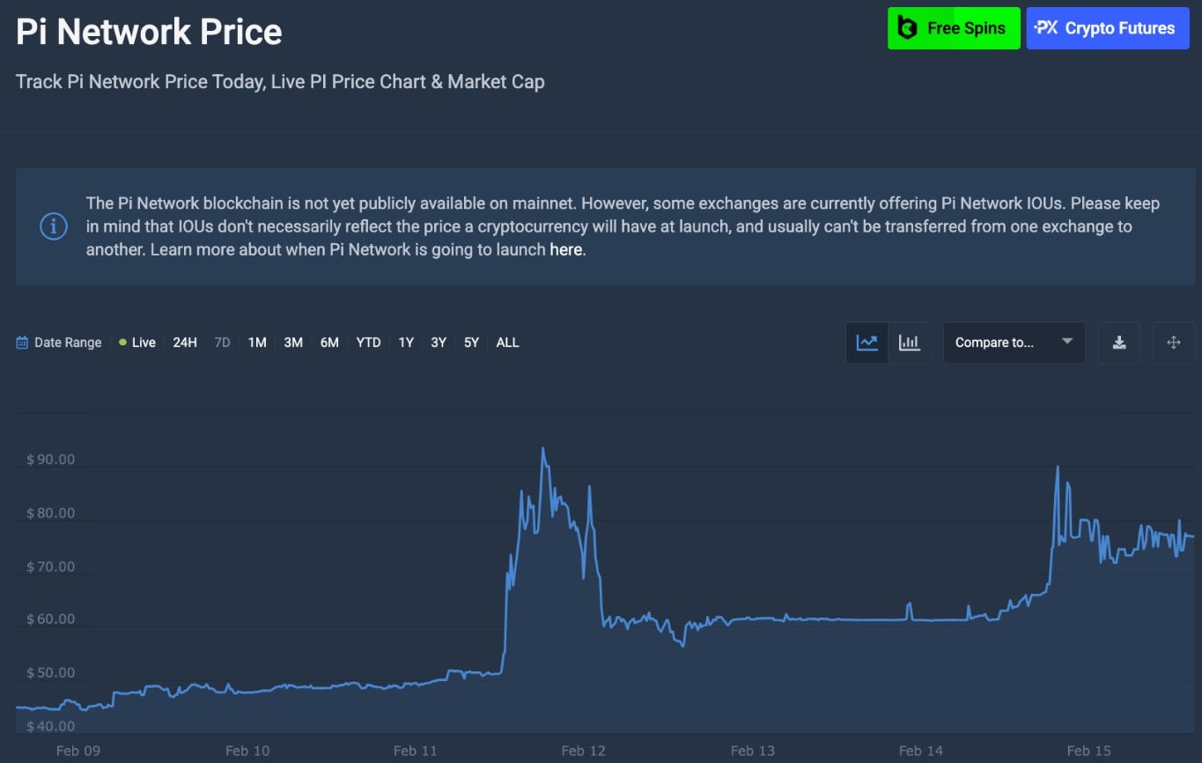Follow the 'here' launch link
This screenshot has width=1202, height=763.
(x=565, y=249)
